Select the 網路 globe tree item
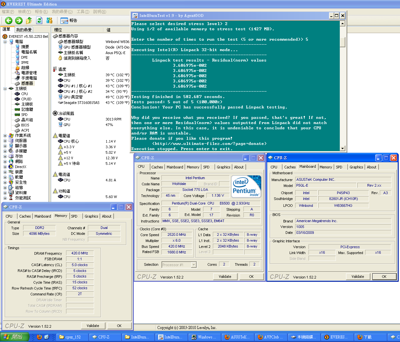 coord(16,162)
